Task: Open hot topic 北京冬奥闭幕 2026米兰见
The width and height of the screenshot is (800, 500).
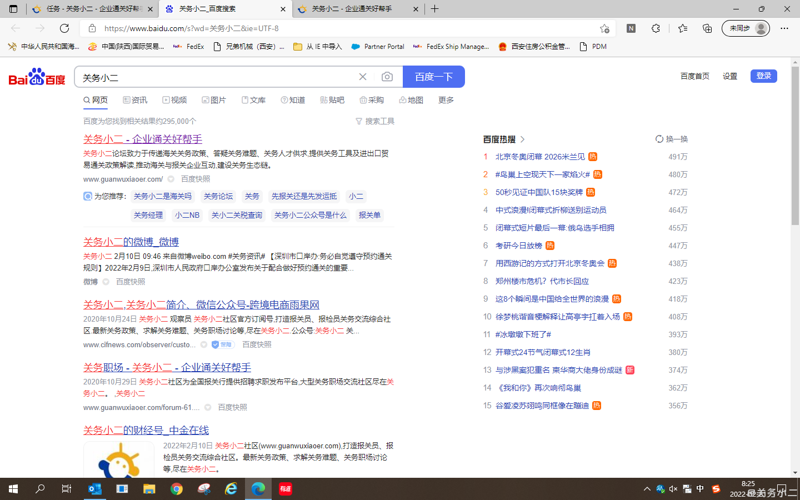Action: coord(540,157)
